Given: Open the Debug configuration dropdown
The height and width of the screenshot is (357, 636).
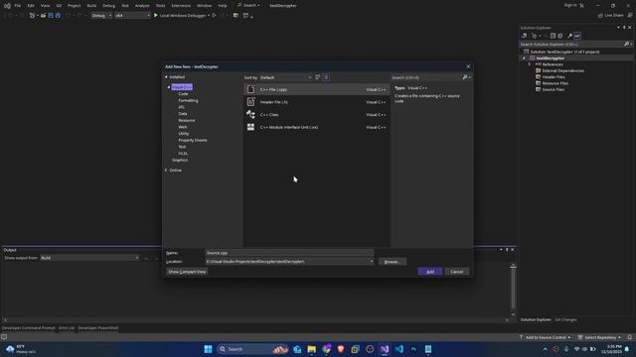Looking at the screenshot, I should [101, 16].
